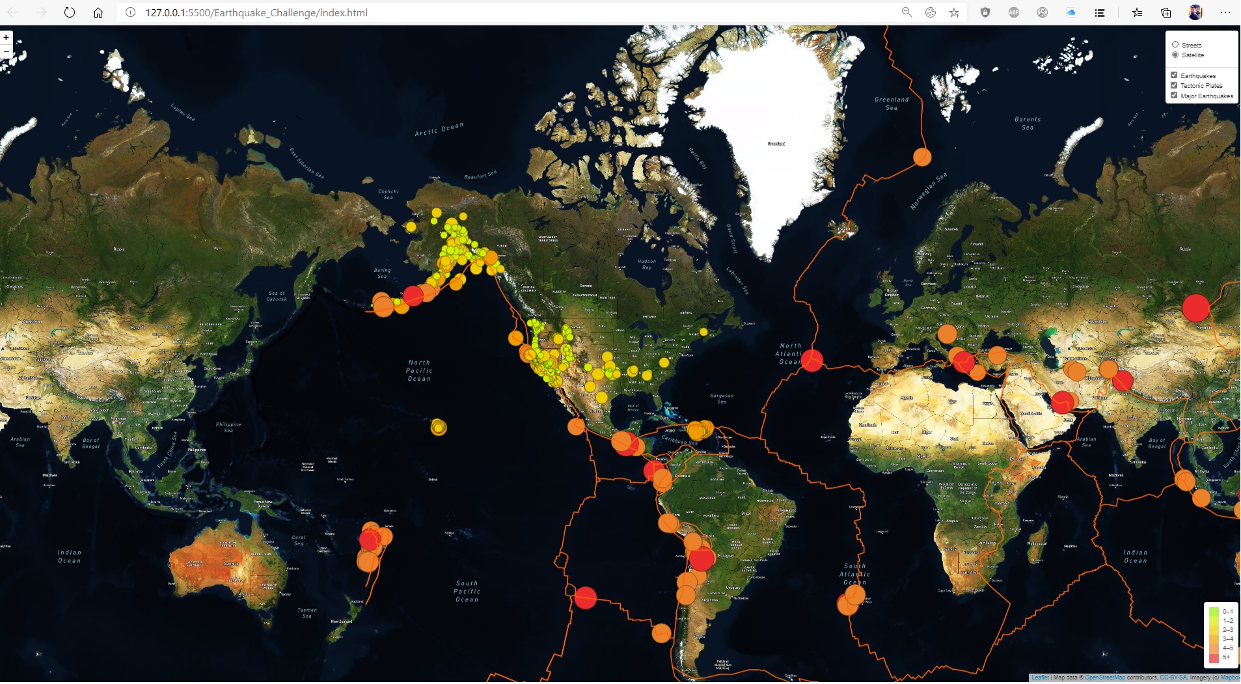The image size is (1241, 684).
Task: Open the tracking prevention shield extension
Action: click(985, 12)
